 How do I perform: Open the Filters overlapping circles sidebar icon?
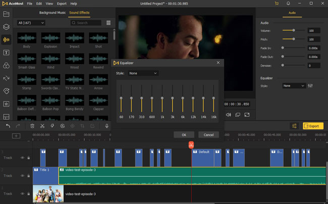click(x=6, y=66)
